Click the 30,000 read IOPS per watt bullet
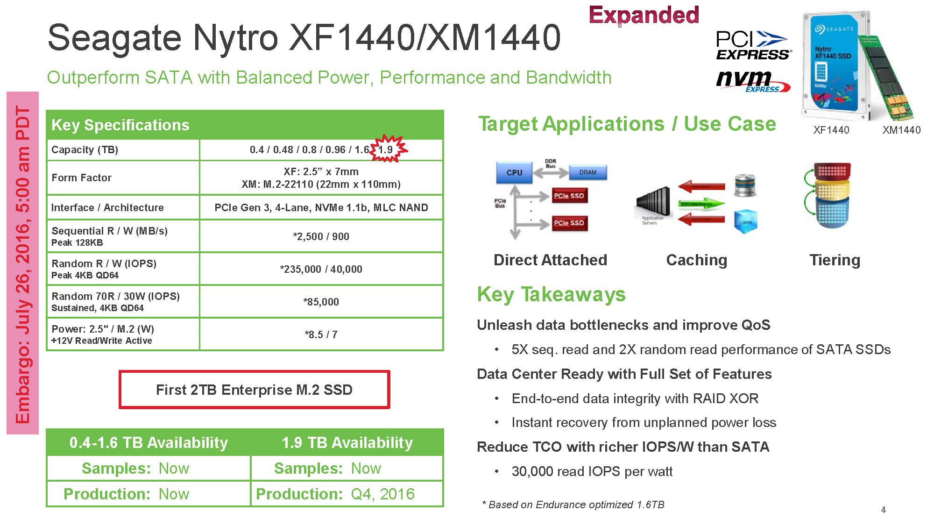This screenshot has height=526, width=934. click(x=592, y=471)
